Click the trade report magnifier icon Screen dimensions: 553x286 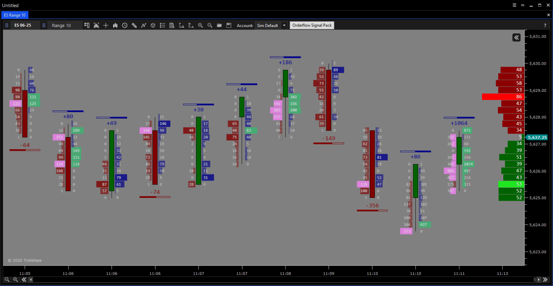click(172, 25)
